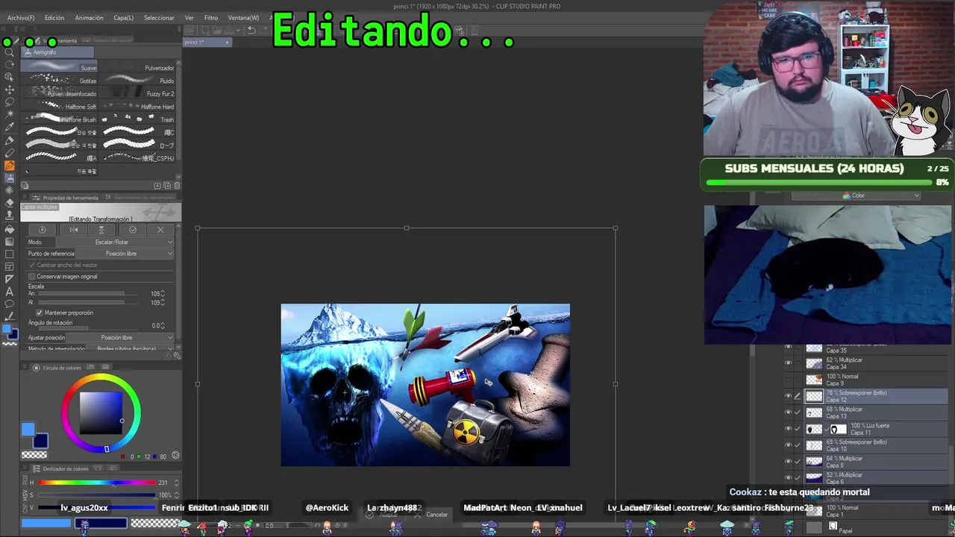Open the Método de interpolación dropdown
Viewport: 955px width, 537px height.
(129, 348)
